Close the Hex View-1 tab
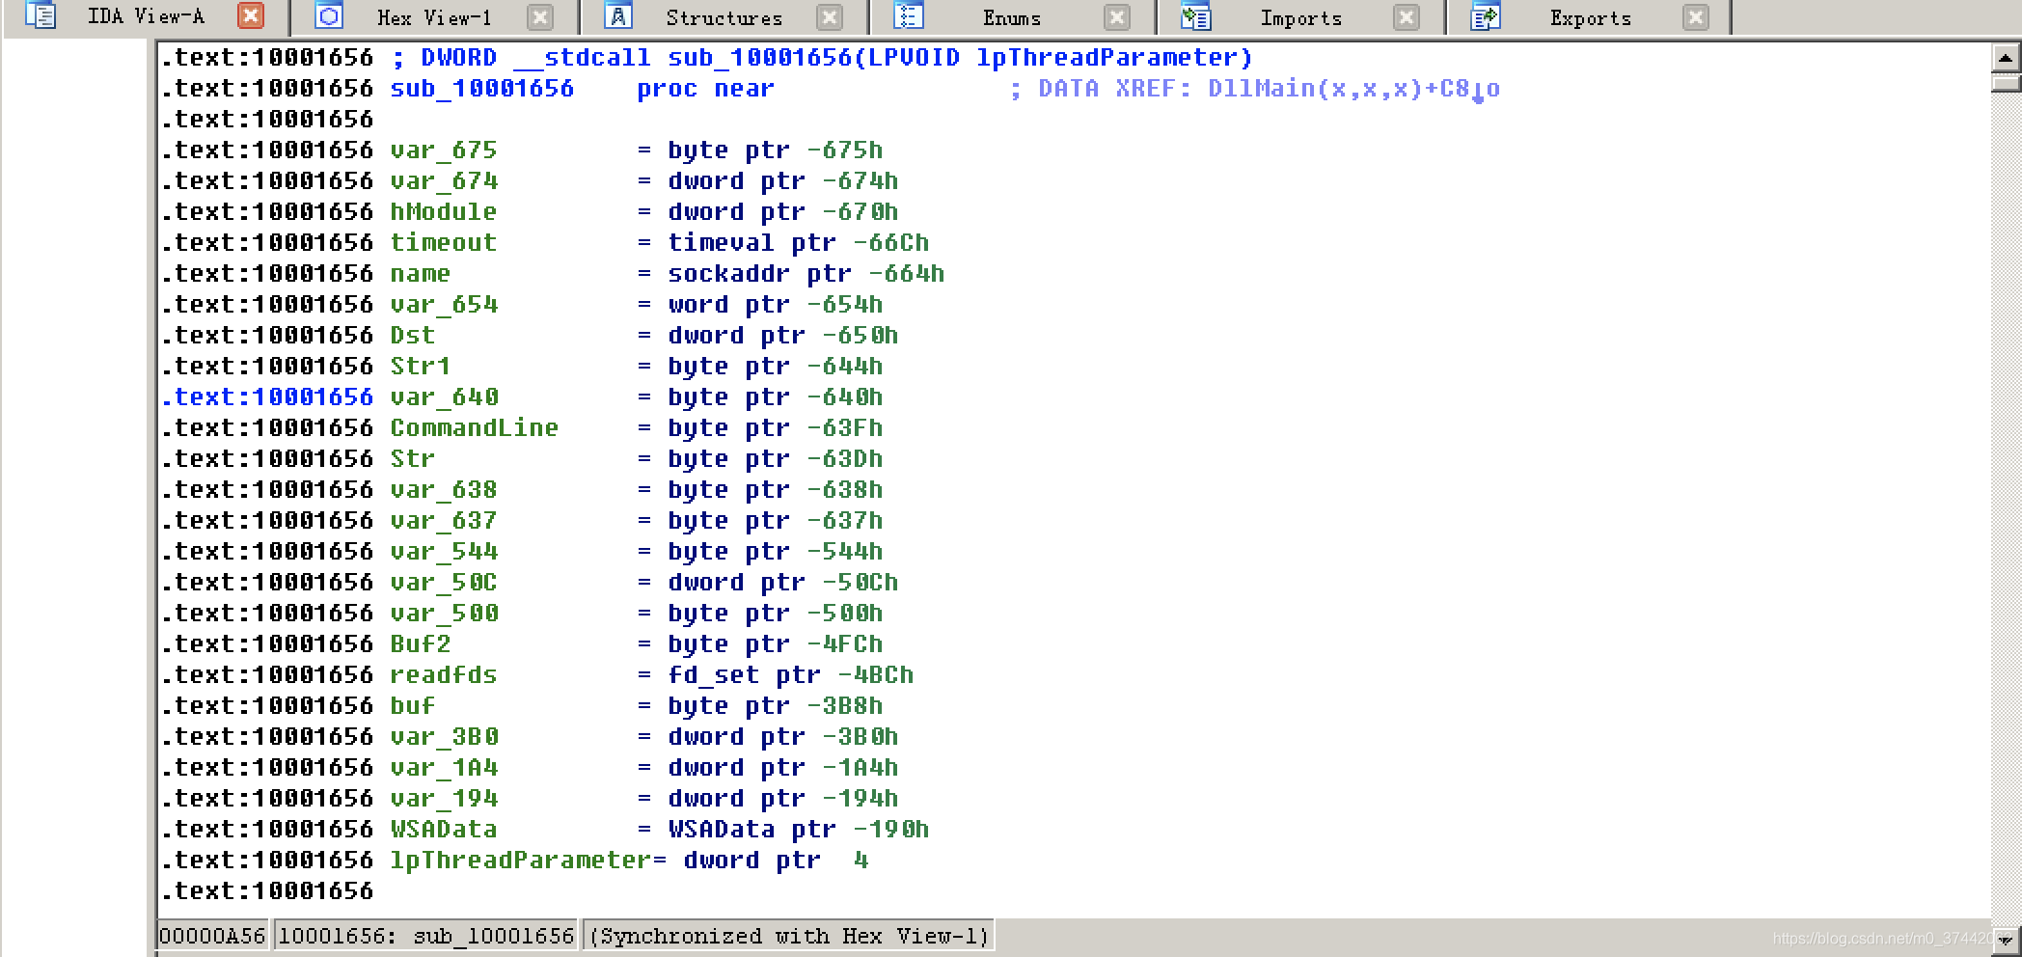 (x=540, y=16)
